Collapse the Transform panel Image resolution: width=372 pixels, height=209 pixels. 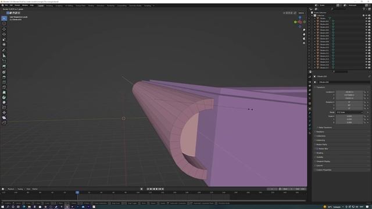click(x=320, y=87)
